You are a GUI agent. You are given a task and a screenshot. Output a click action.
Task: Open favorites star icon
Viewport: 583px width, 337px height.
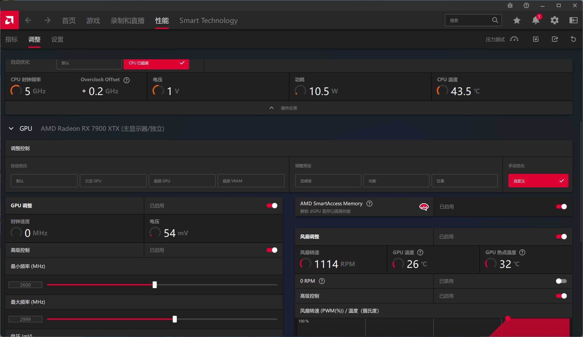(517, 21)
